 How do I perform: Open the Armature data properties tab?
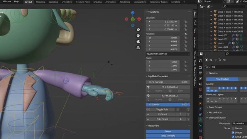click(200, 120)
